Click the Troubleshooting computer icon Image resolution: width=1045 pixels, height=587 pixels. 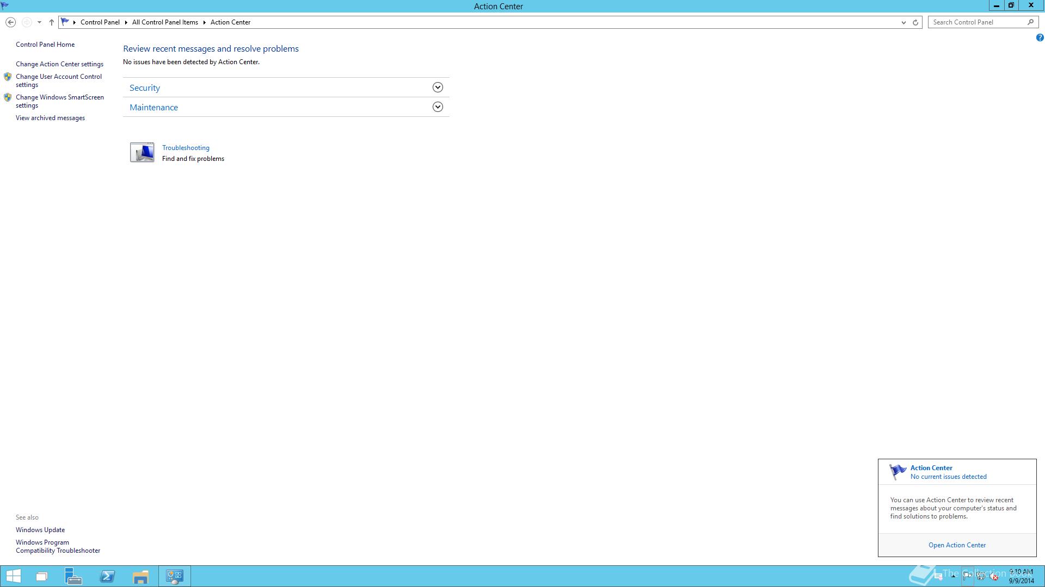[142, 152]
